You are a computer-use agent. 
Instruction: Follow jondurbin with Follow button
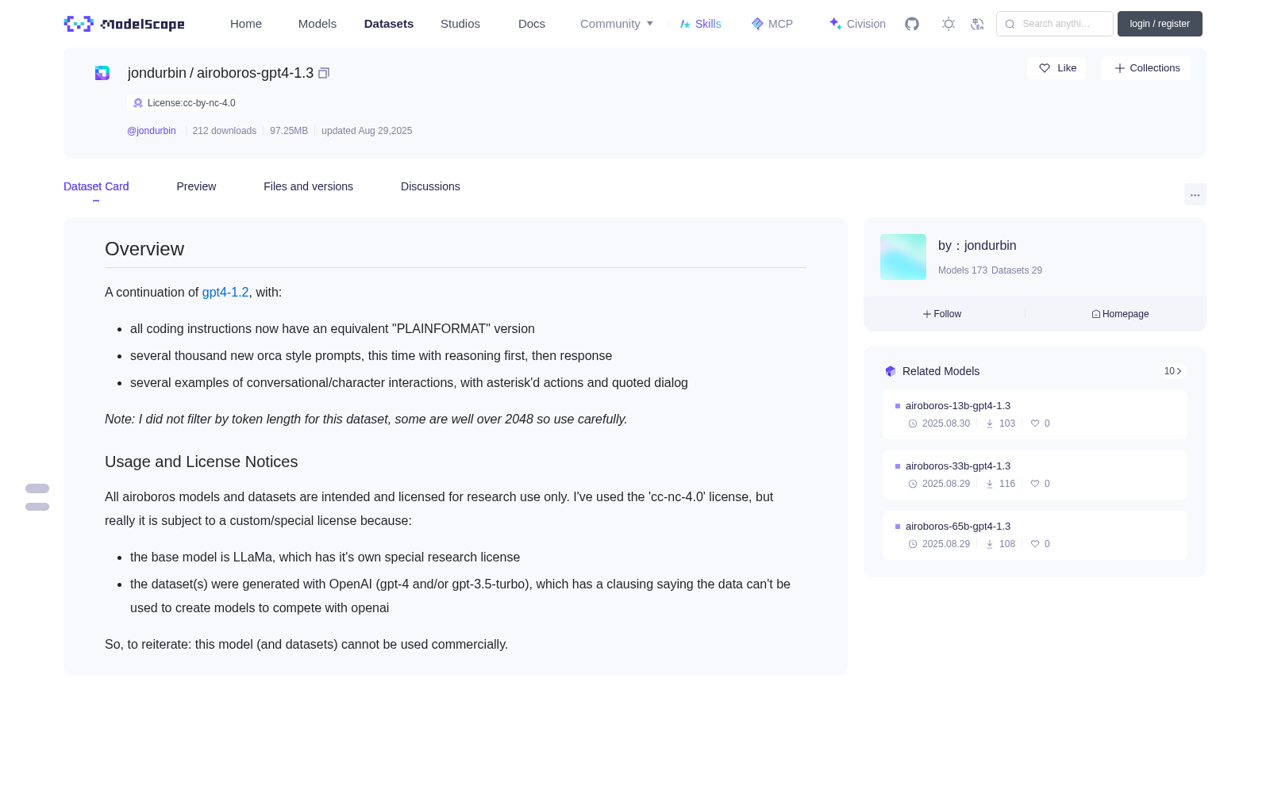pos(942,314)
